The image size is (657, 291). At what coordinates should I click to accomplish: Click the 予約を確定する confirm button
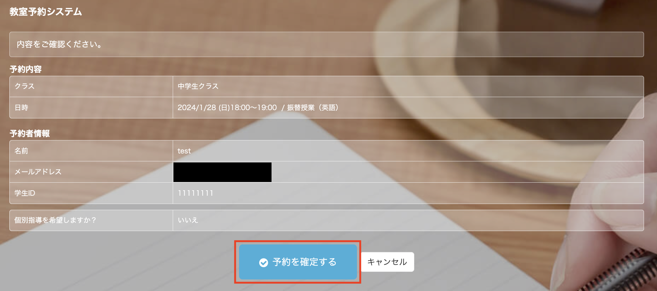tap(298, 262)
